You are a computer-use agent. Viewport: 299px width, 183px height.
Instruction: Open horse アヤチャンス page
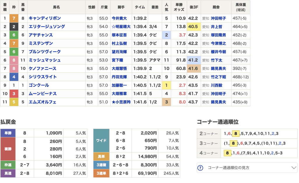pos(41,35)
